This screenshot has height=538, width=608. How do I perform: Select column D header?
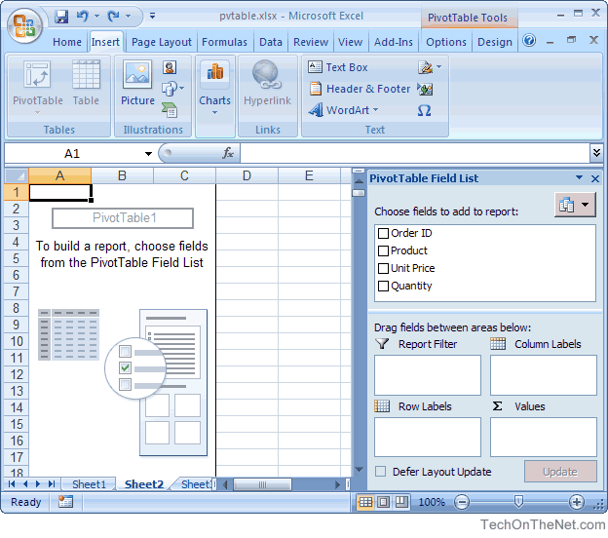[x=247, y=175]
